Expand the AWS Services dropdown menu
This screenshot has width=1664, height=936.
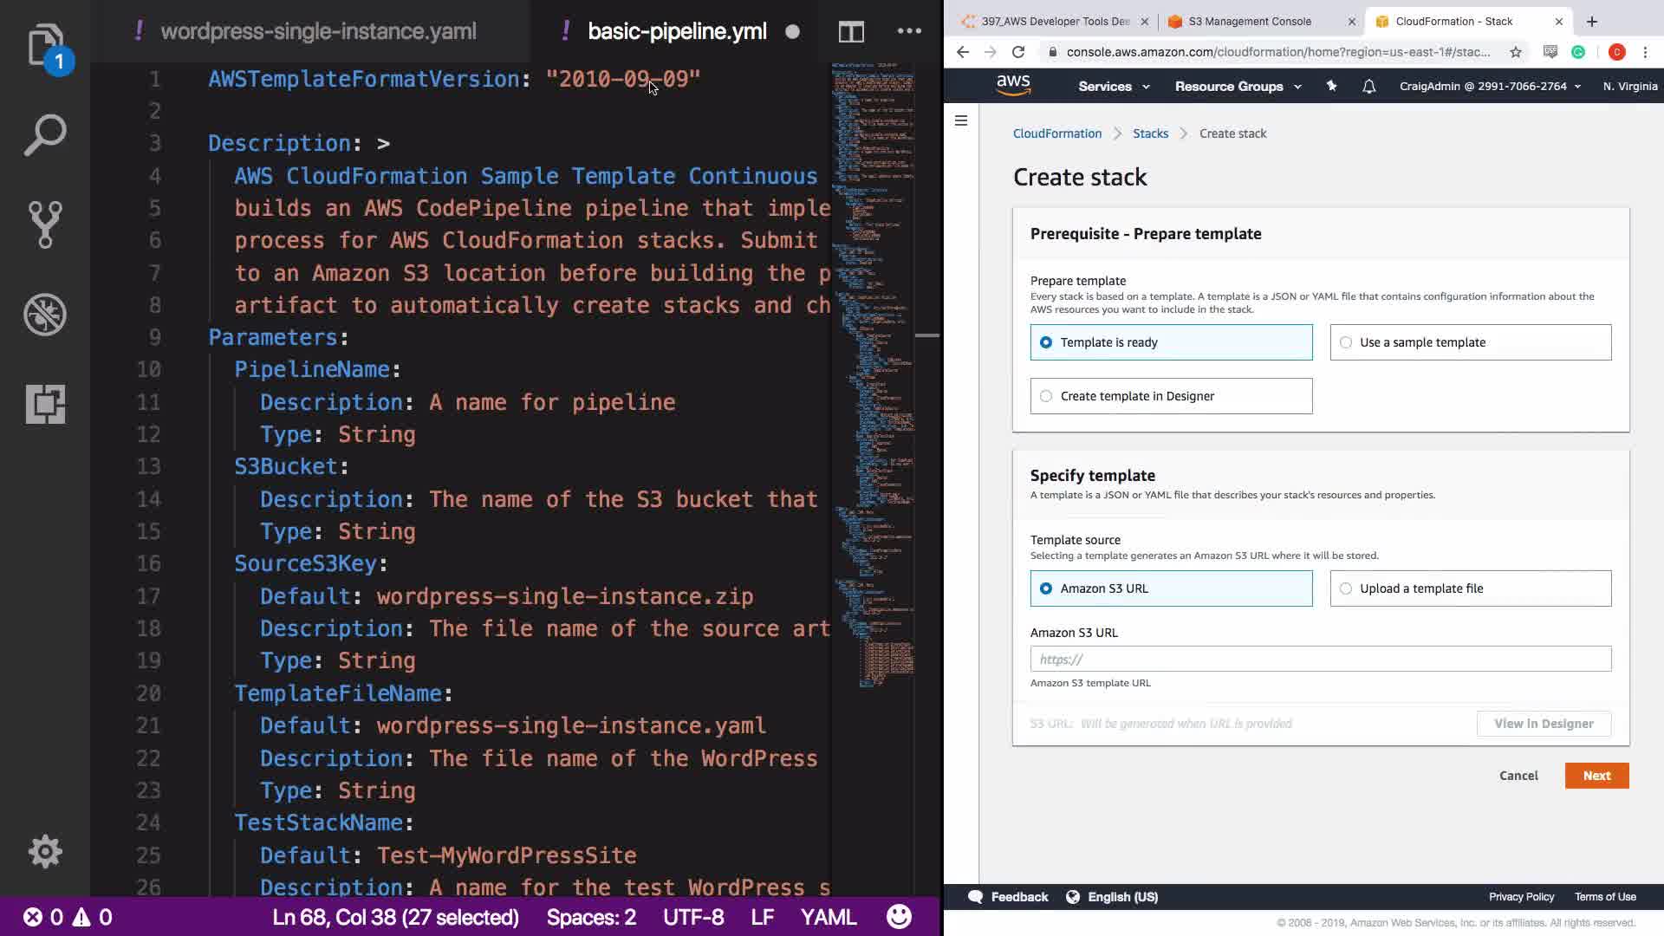(1114, 87)
